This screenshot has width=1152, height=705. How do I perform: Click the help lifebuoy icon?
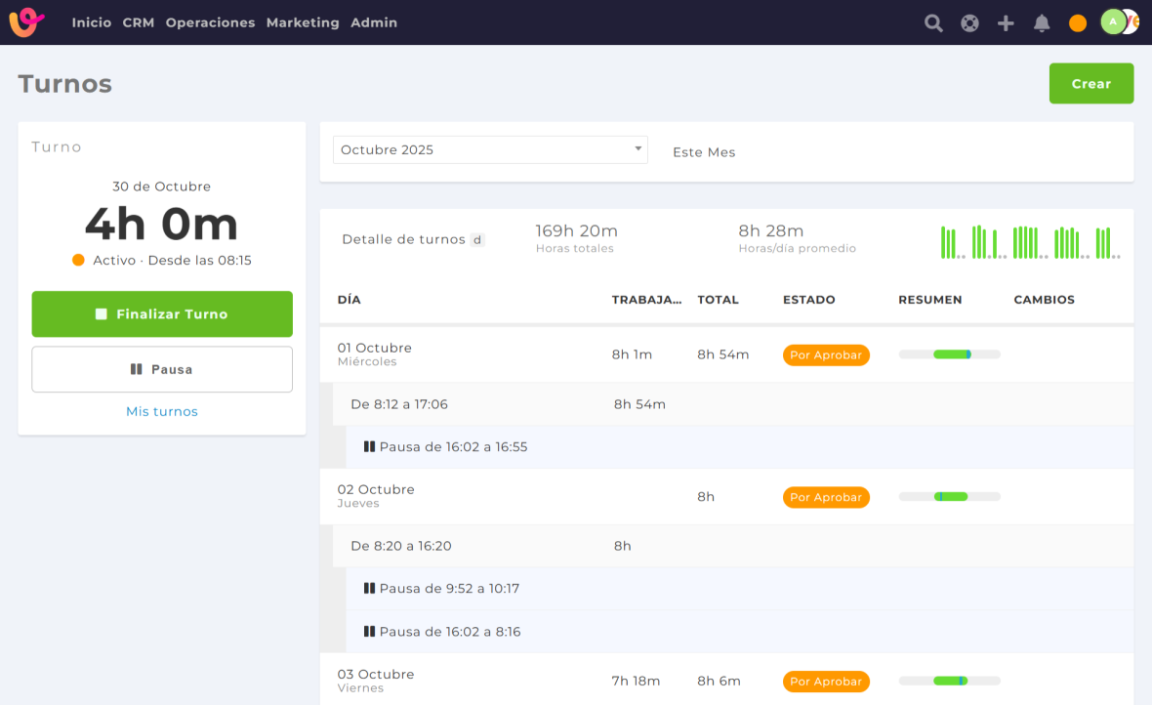tap(969, 23)
